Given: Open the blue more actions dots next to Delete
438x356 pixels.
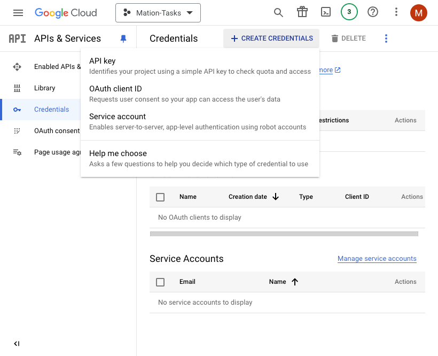Looking at the screenshot, I should coord(386,38).
